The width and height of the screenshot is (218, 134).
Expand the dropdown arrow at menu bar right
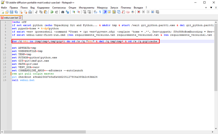pyautogui.click(x=210, y=7)
